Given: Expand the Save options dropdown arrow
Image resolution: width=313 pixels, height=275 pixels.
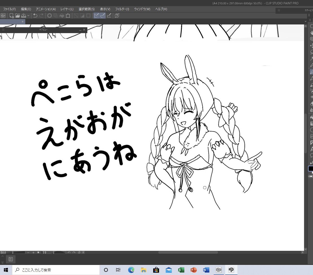Looking at the screenshot, I should [28, 16].
